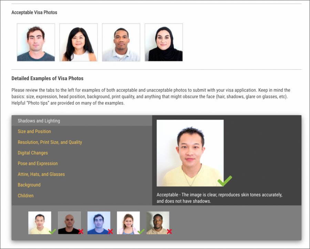Select the gray-background black-shirt example thumbnail
This screenshot has height=249, width=310.
point(69,223)
